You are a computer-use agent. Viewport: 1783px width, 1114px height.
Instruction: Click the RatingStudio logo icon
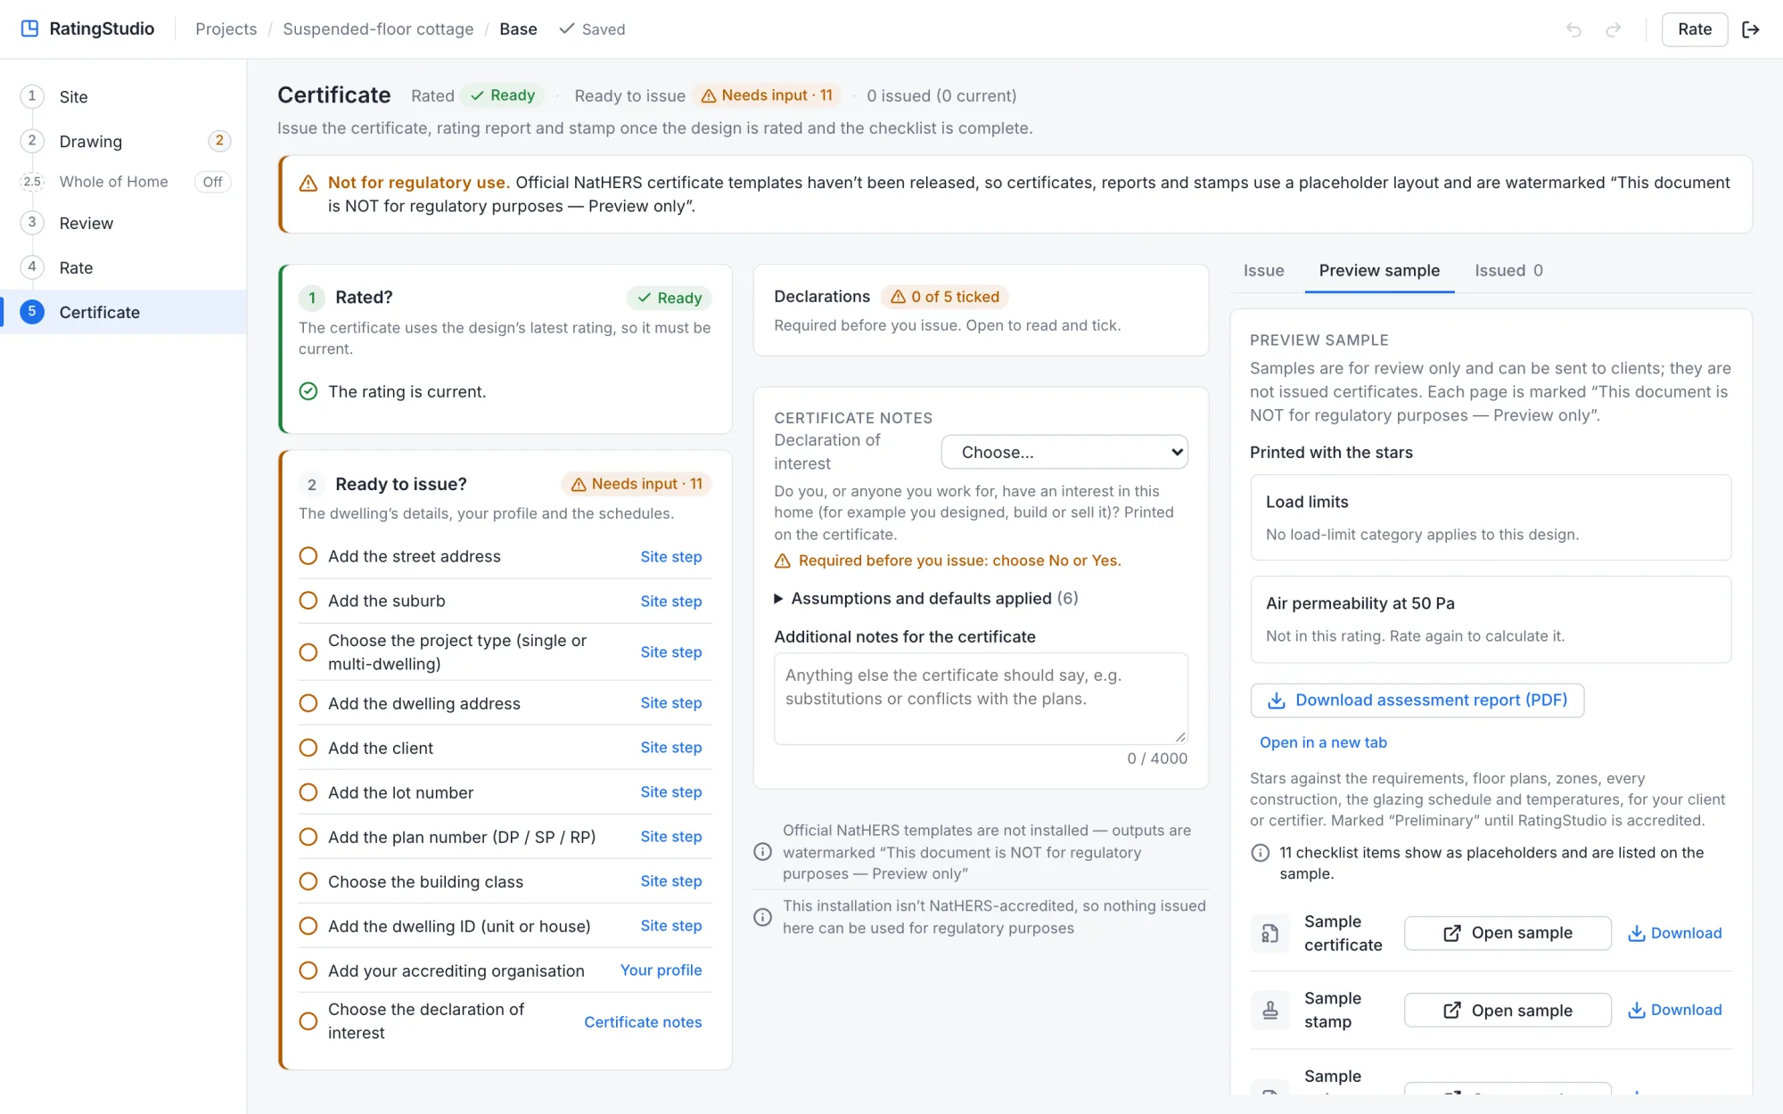point(29,29)
